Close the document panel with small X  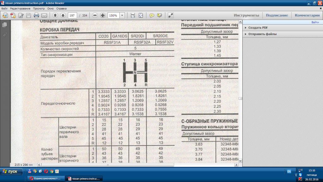click(320, 9)
